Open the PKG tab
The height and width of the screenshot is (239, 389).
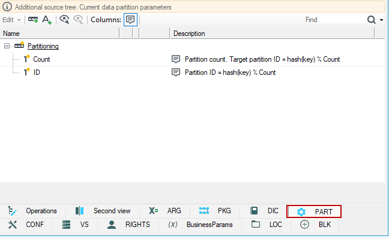click(215, 211)
